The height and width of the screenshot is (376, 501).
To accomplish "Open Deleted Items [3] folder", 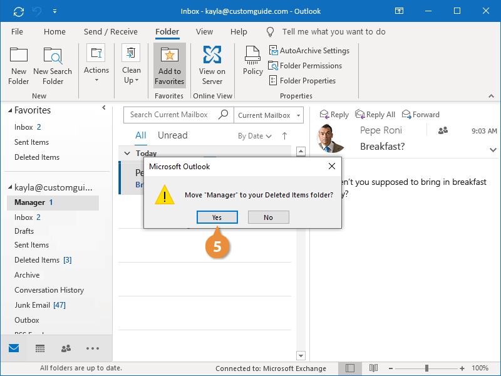I will point(43,260).
